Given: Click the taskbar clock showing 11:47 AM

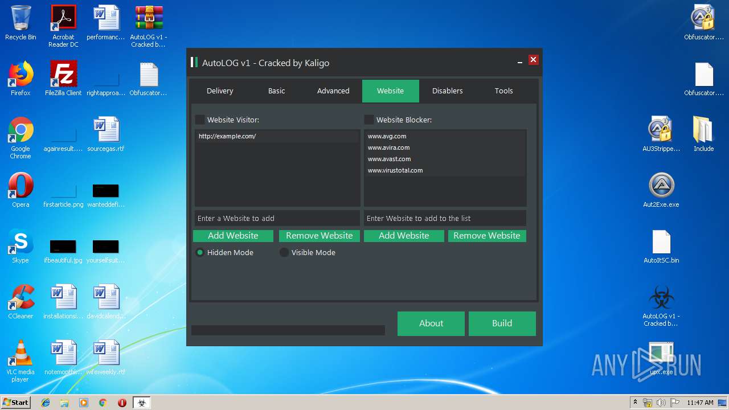Looking at the screenshot, I should coord(700,403).
